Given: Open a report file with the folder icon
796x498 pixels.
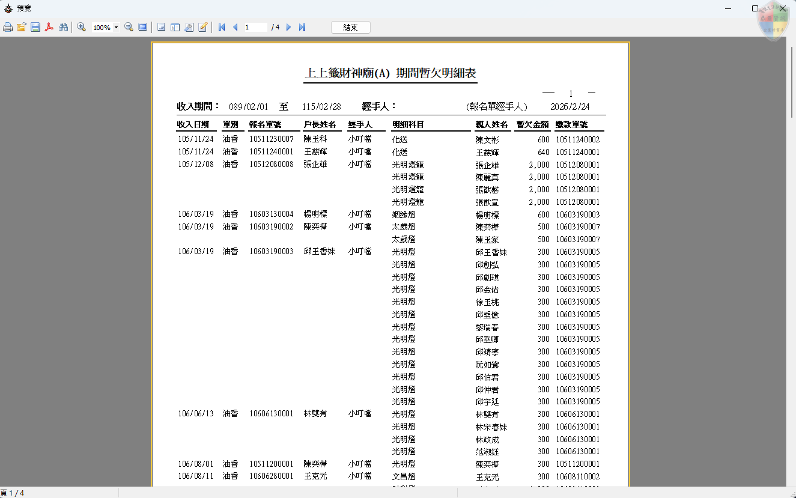Looking at the screenshot, I should [21, 27].
